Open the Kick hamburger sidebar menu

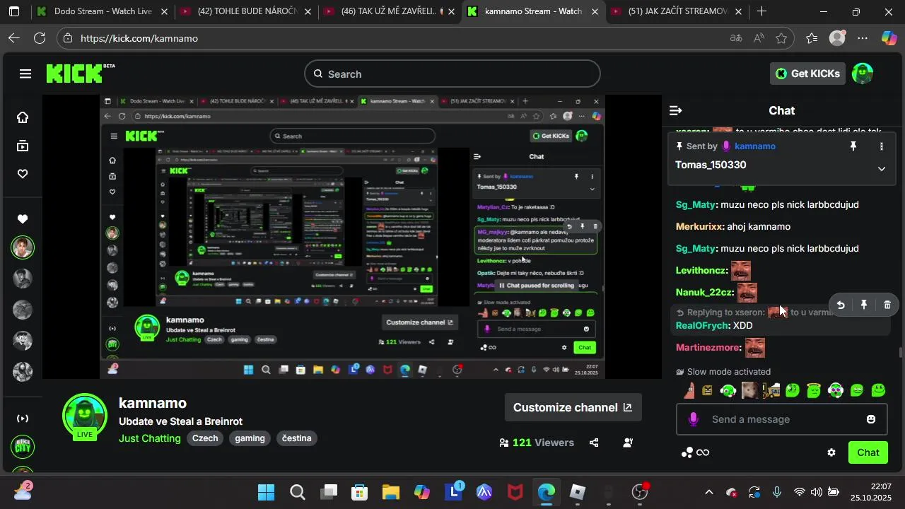[x=25, y=74]
